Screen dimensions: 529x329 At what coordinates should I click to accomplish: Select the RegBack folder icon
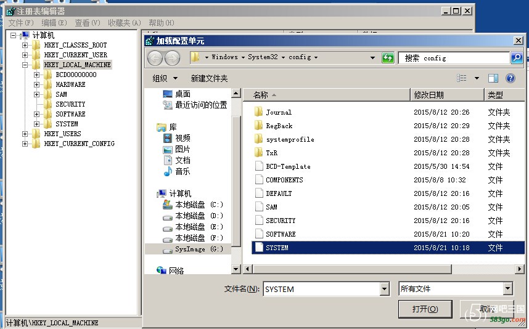[259, 126]
